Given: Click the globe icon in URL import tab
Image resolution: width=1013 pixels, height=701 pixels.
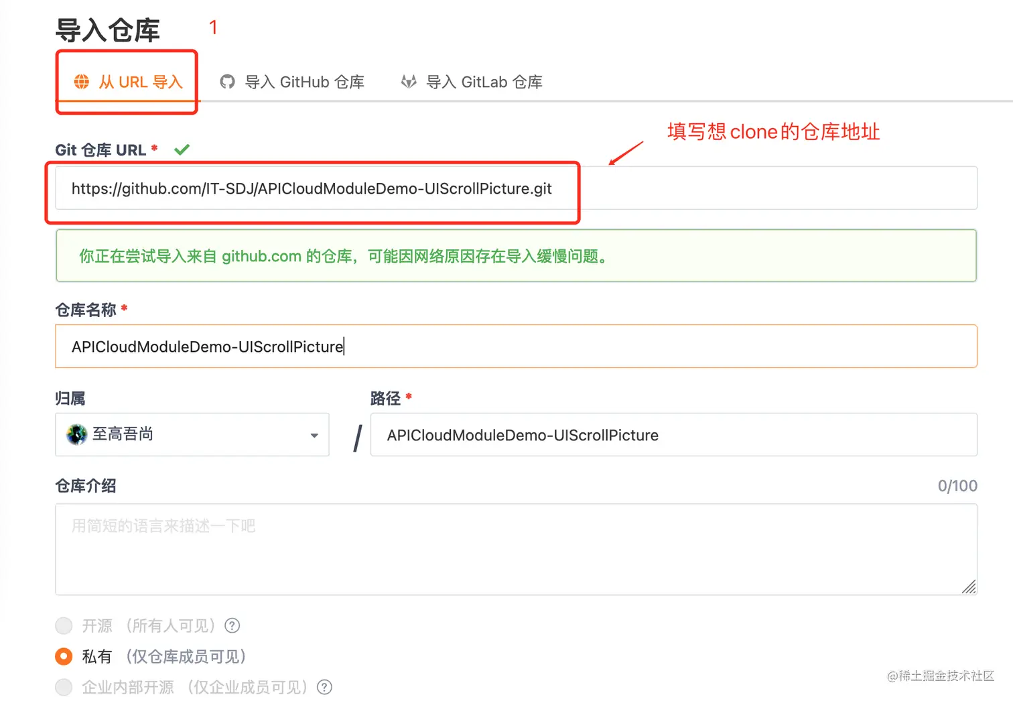Looking at the screenshot, I should 82,82.
